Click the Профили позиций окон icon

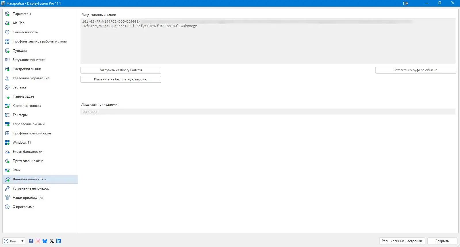7,133
